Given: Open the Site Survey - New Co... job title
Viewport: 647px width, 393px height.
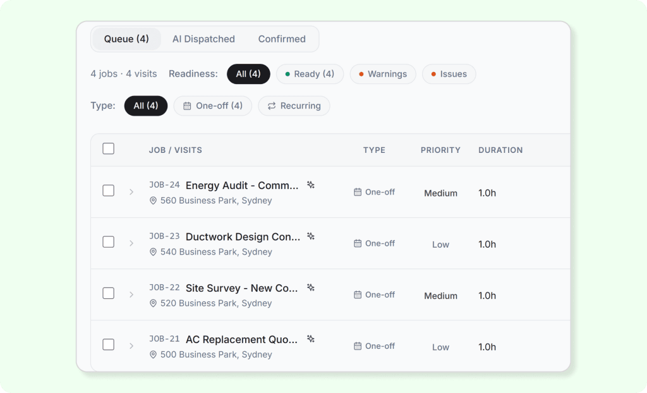Looking at the screenshot, I should pyautogui.click(x=241, y=288).
